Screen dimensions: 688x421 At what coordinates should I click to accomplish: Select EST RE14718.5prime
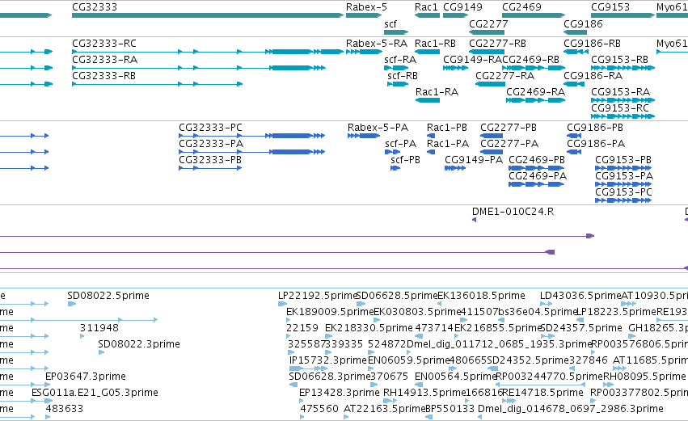click(x=542, y=392)
